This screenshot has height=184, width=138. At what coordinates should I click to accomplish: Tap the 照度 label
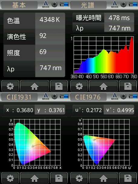[14, 53]
